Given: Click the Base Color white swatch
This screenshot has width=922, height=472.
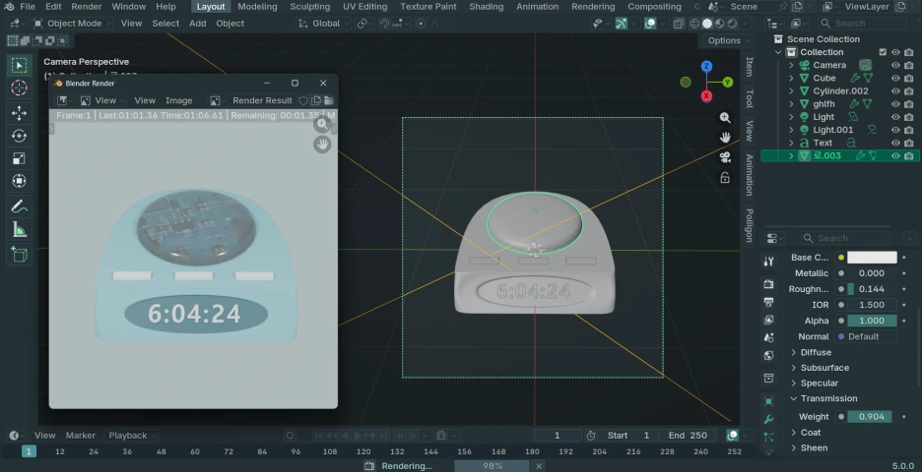Looking at the screenshot, I should pyautogui.click(x=872, y=257).
